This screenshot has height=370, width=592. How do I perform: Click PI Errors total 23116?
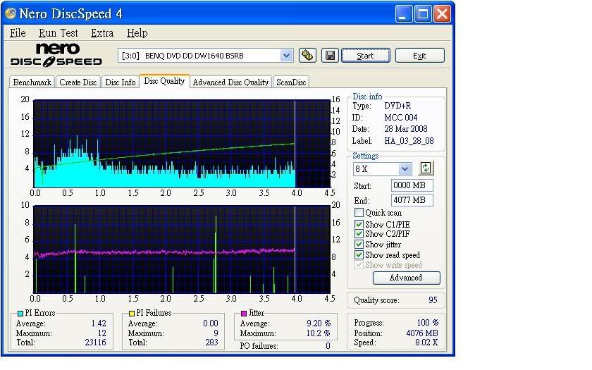[x=95, y=343]
